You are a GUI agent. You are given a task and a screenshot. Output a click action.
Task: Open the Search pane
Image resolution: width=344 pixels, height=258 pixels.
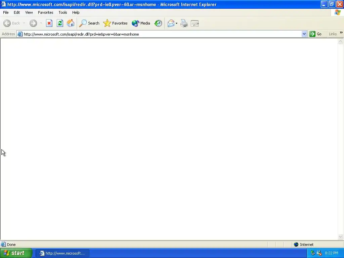click(89, 23)
